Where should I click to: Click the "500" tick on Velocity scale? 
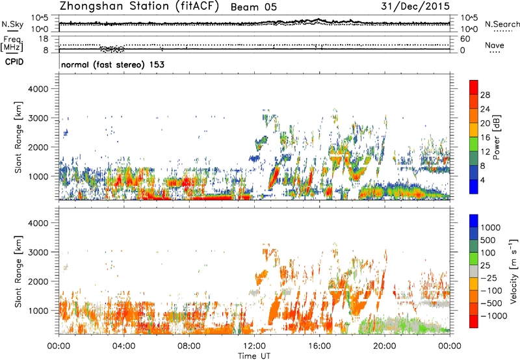(488, 240)
